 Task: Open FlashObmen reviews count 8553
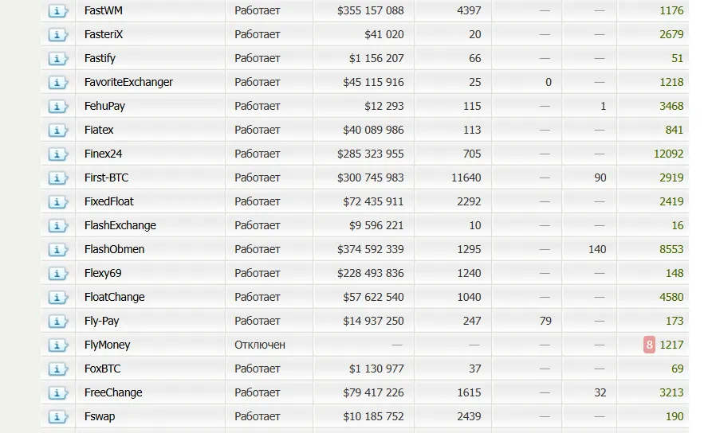[x=671, y=249]
